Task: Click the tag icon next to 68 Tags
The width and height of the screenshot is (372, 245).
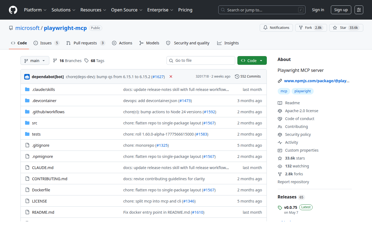Action: click(86, 60)
